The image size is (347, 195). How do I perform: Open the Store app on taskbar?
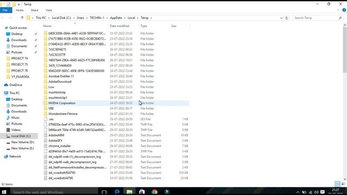coord(142,192)
